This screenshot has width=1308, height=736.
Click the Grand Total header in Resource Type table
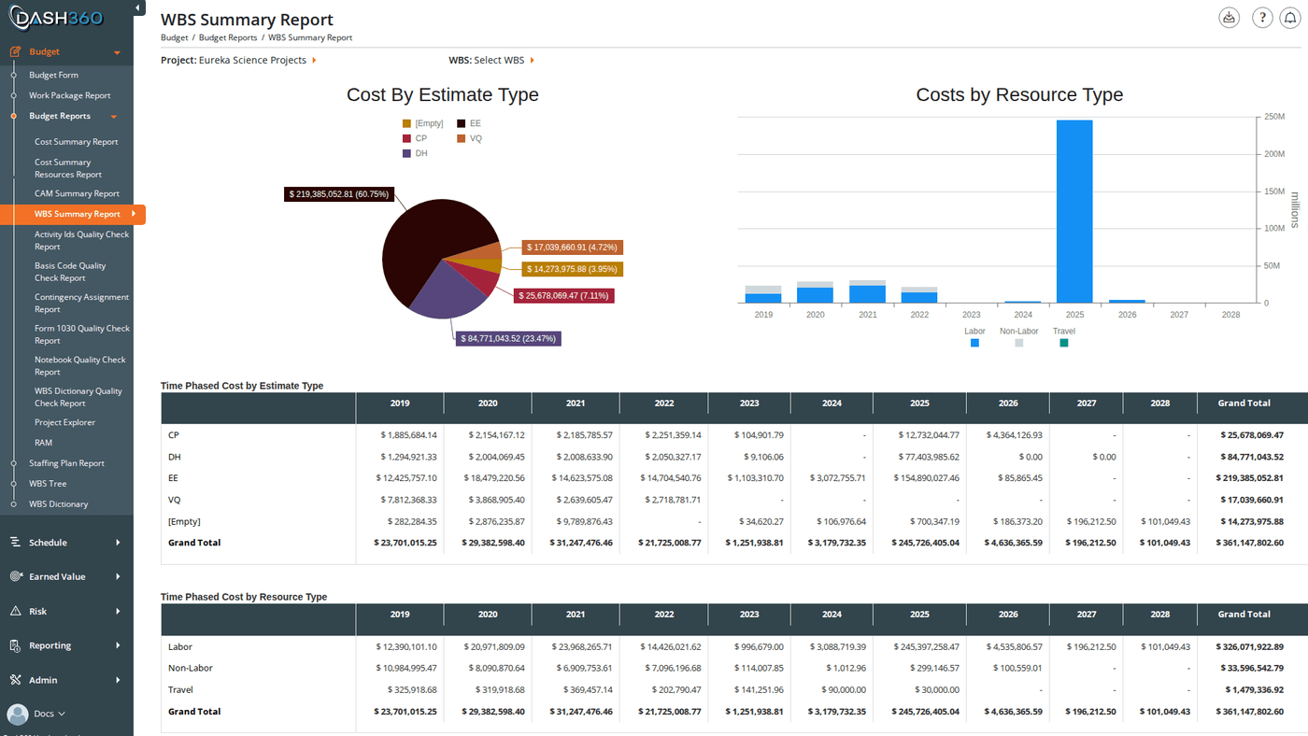click(x=1244, y=615)
